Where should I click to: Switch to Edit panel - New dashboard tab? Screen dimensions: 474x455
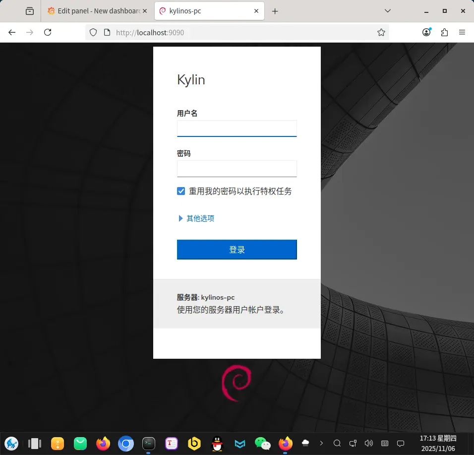[97, 11]
